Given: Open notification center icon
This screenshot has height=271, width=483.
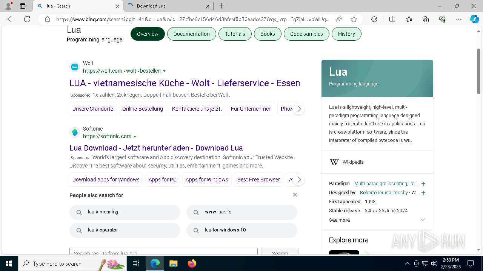Looking at the screenshot, I should click(471, 263).
